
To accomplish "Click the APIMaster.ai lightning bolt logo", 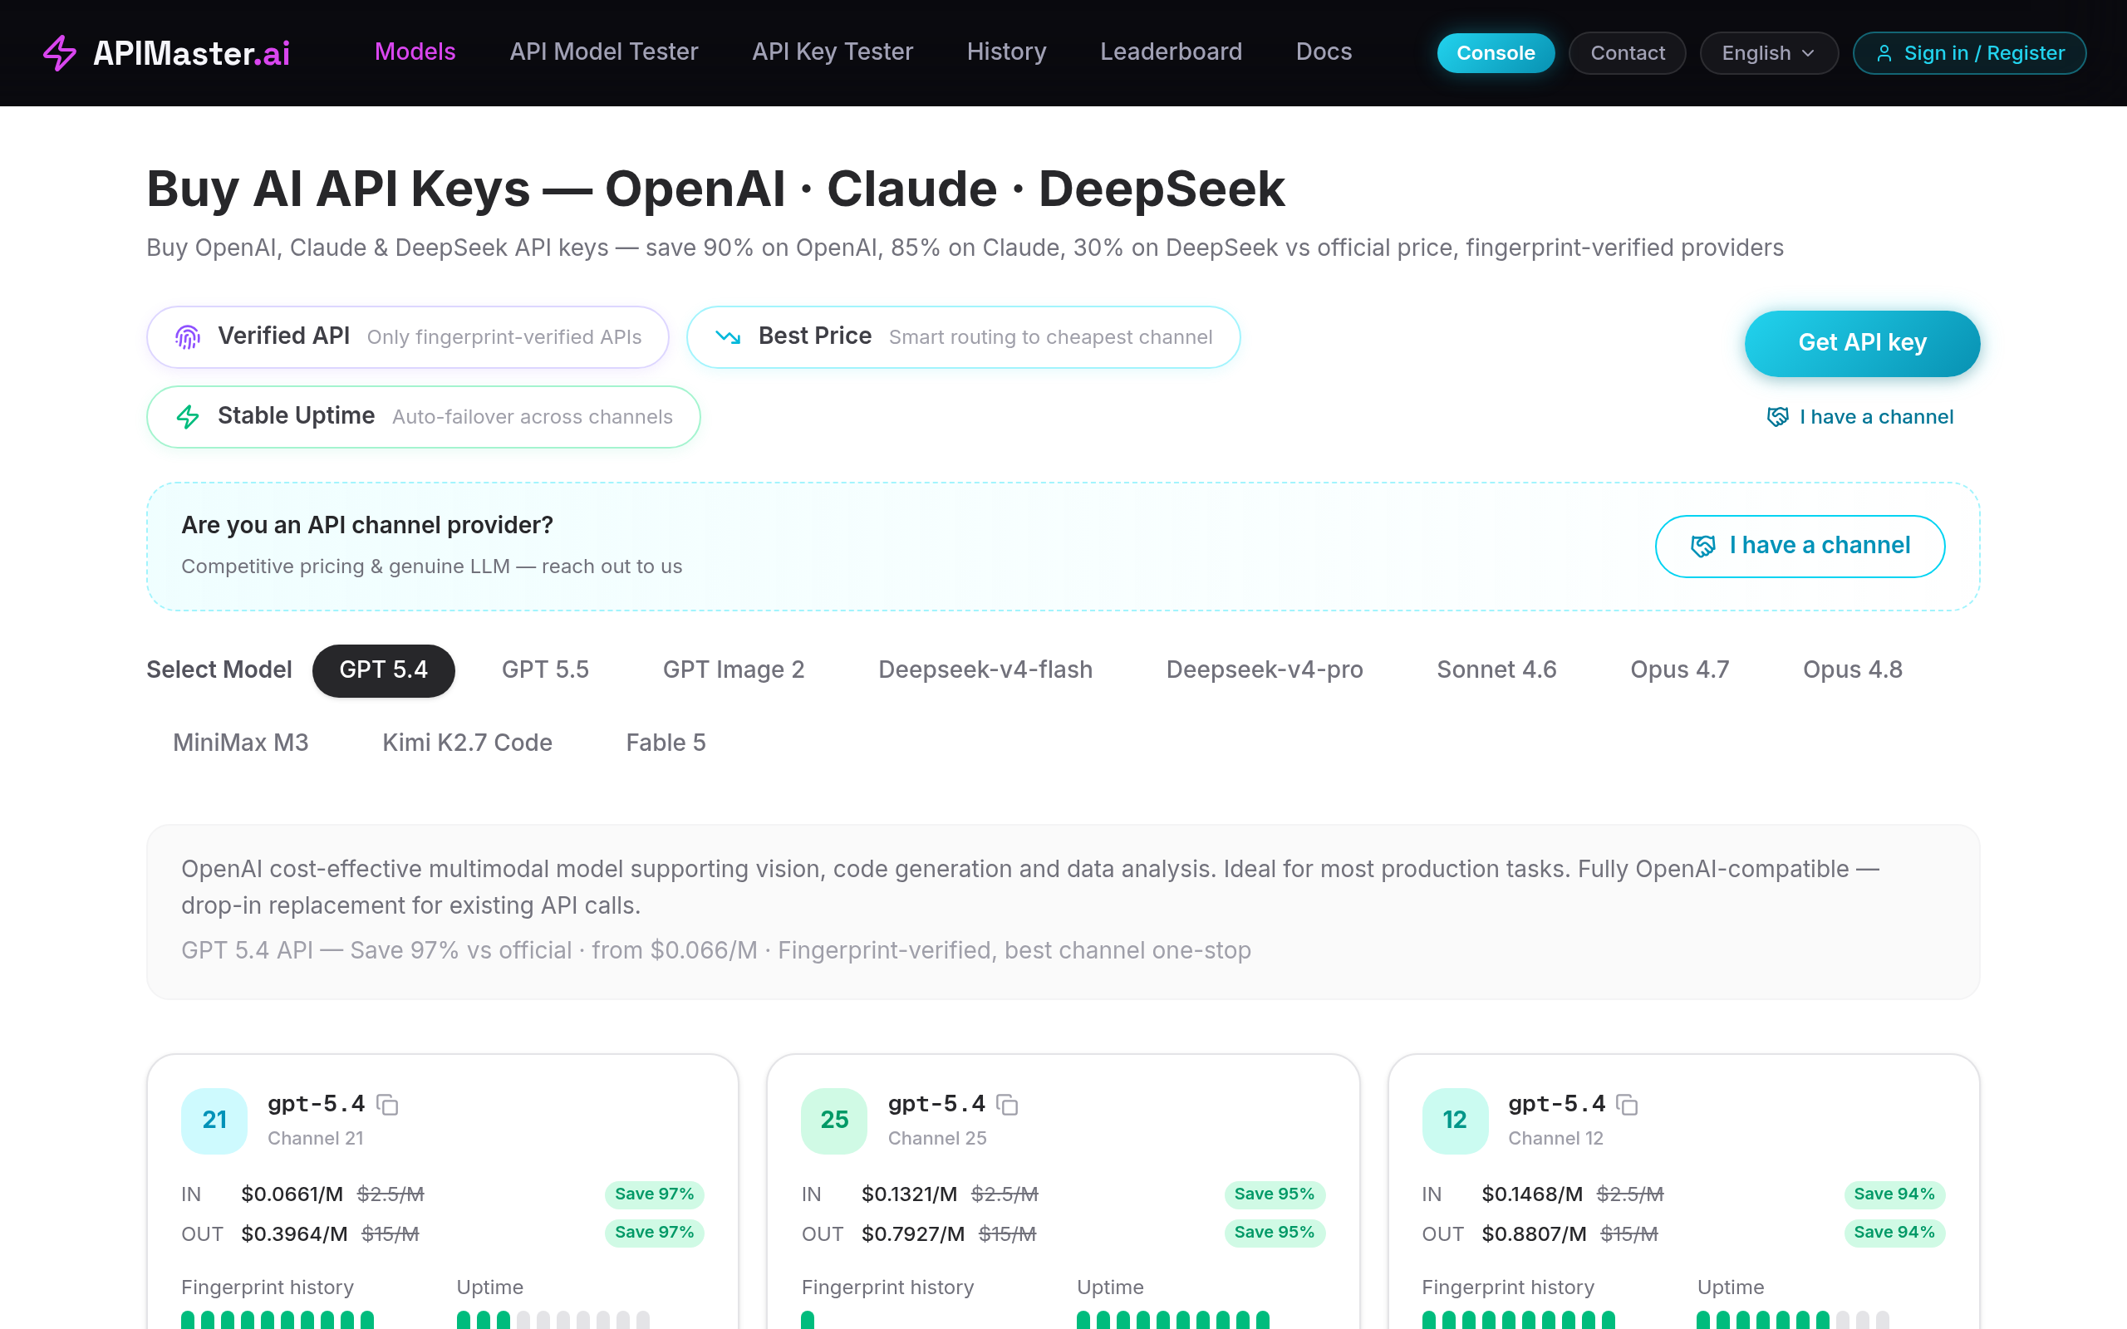I will 60,52.
